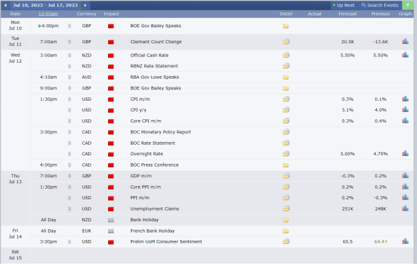Viewport: 417px width, 264px height.
Task: Click gray impact icon for French Bank Holiday
Action: tap(111, 231)
